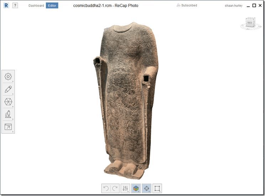The height and width of the screenshot is (196, 265).
Task: Open the export window-arrow tool
Action: coord(8,127)
